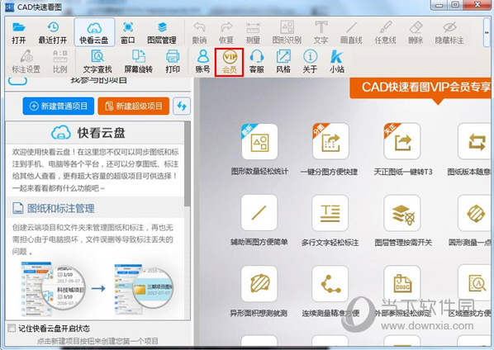Check 记住快看云盘开启状态 checkbox
Viewport: 494px width, 350px height.
[x=12, y=329]
